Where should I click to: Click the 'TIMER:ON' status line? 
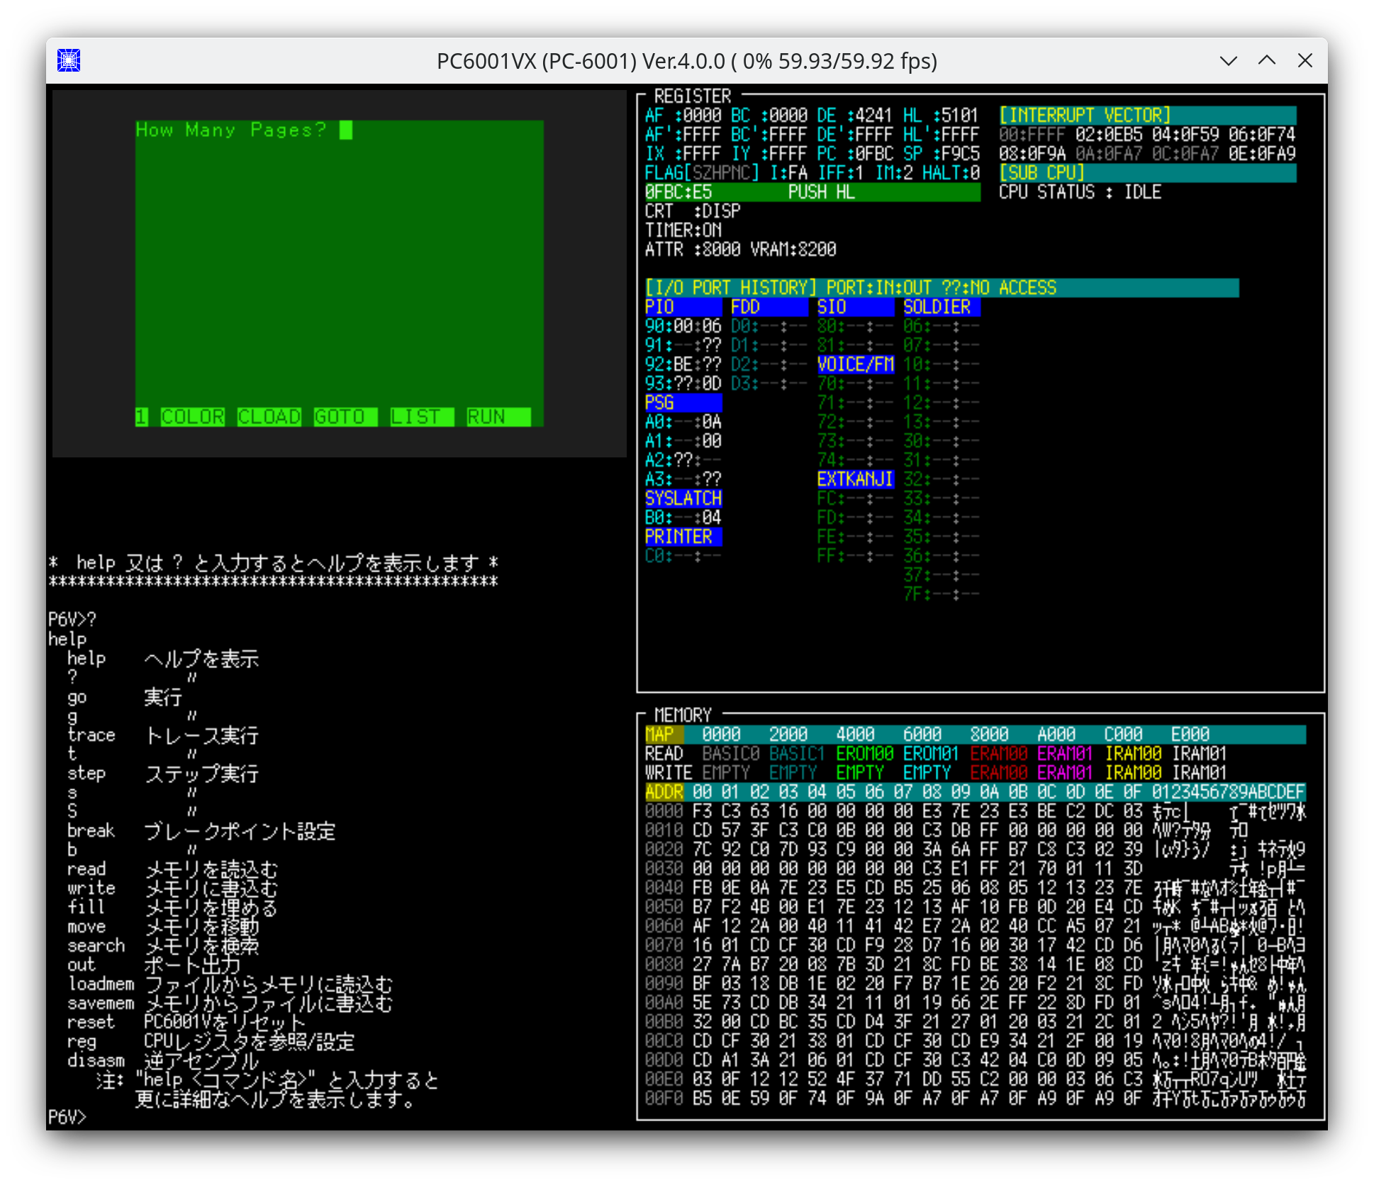coord(683,230)
